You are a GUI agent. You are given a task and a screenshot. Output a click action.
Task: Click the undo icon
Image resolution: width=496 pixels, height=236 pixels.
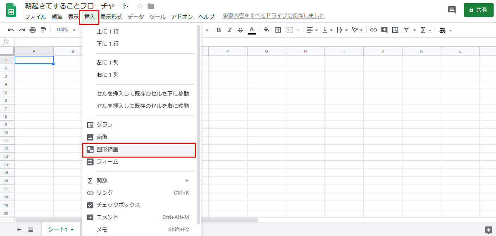[x=11, y=30]
